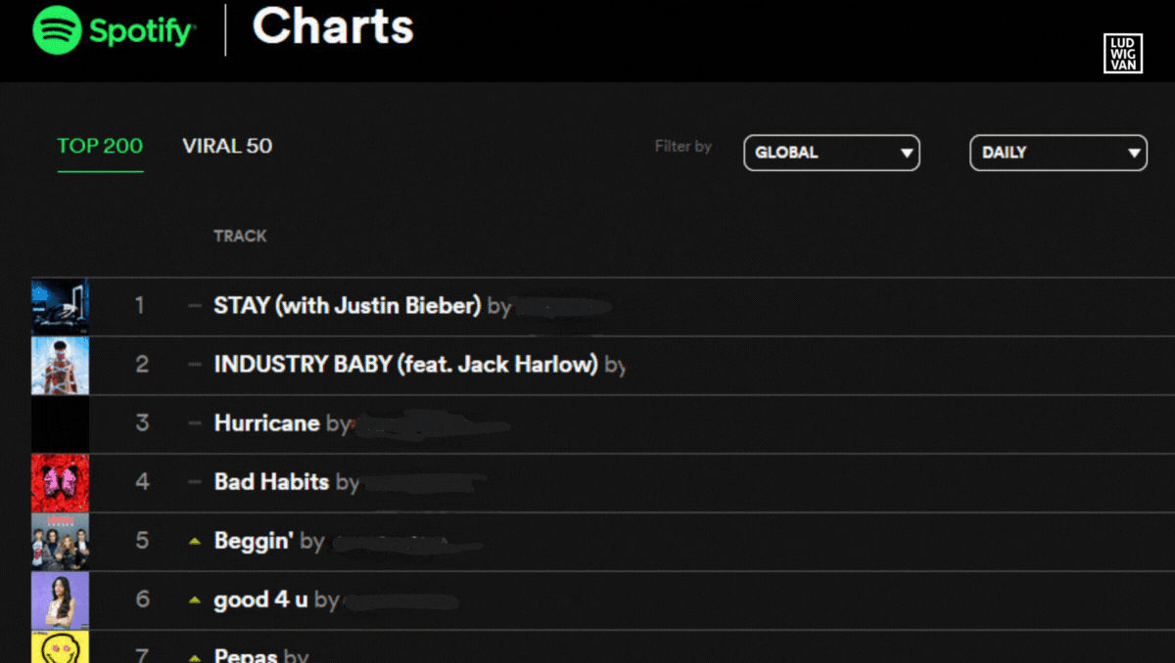Open the good 4 u purple cover
Image resolution: width=1175 pixels, height=663 pixels.
pyautogui.click(x=60, y=599)
